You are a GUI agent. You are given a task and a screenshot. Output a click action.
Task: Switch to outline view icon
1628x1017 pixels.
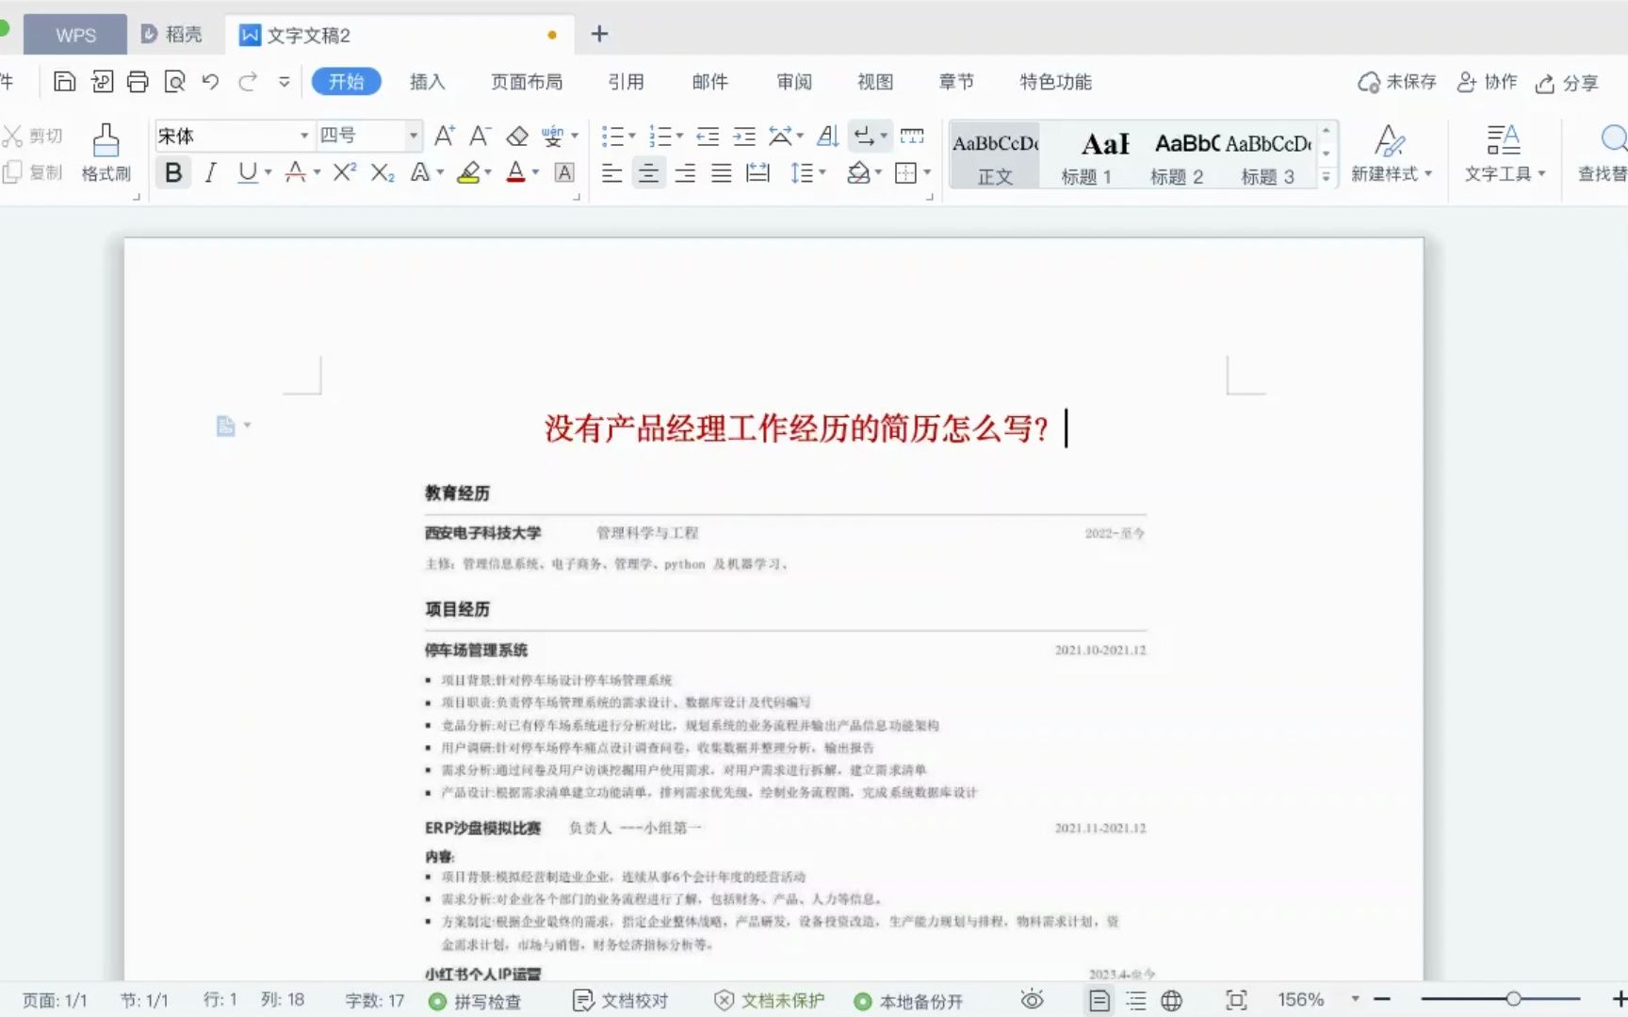point(1136,1000)
